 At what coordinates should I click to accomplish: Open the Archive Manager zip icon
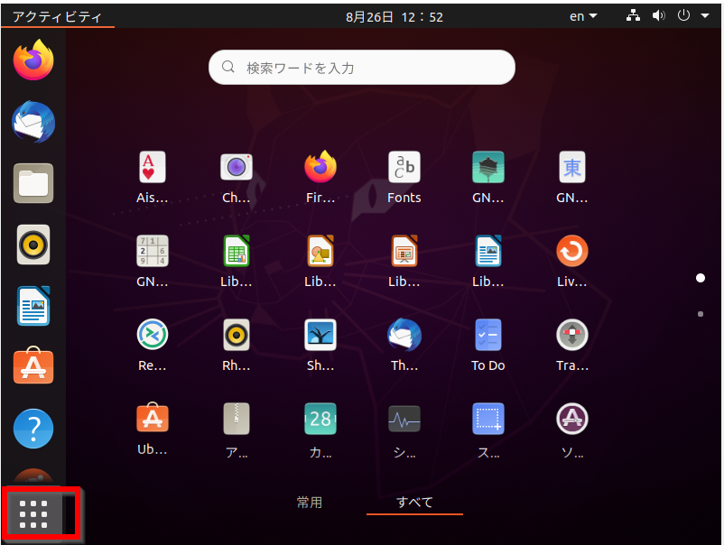click(x=236, y=429)
